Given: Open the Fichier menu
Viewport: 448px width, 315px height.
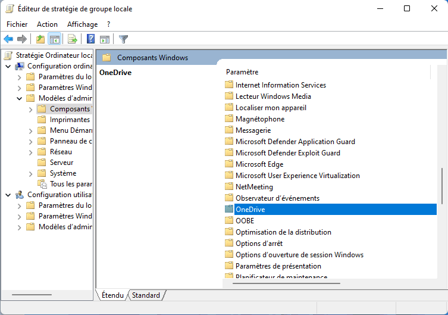Looking at the screenshot, I should 17,24.
